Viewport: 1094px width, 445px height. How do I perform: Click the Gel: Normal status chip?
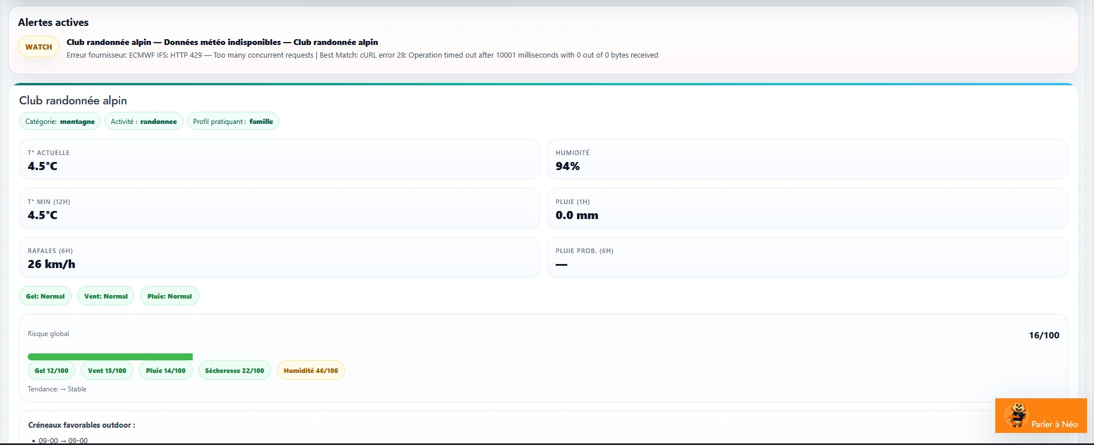(x=45, y=296)
